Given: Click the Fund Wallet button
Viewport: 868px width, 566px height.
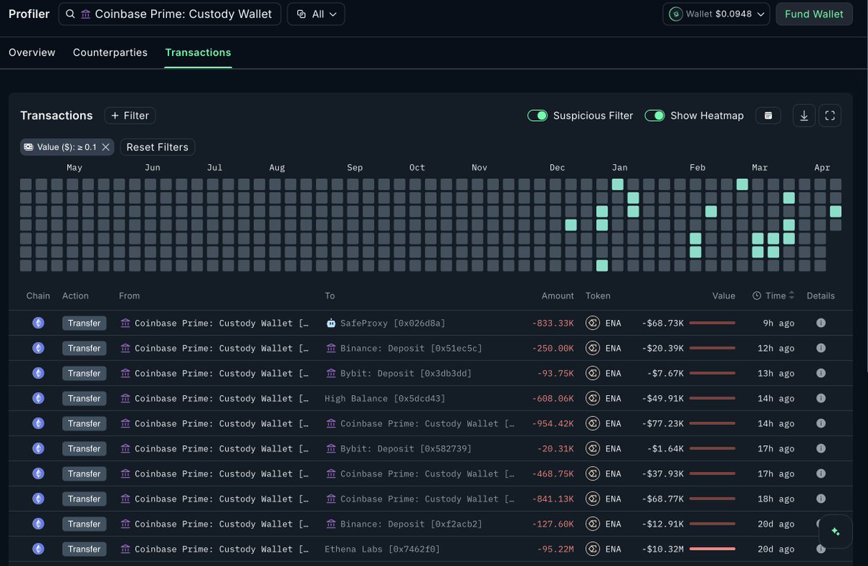Looking at the screenshot, I should tap(814, 14).
